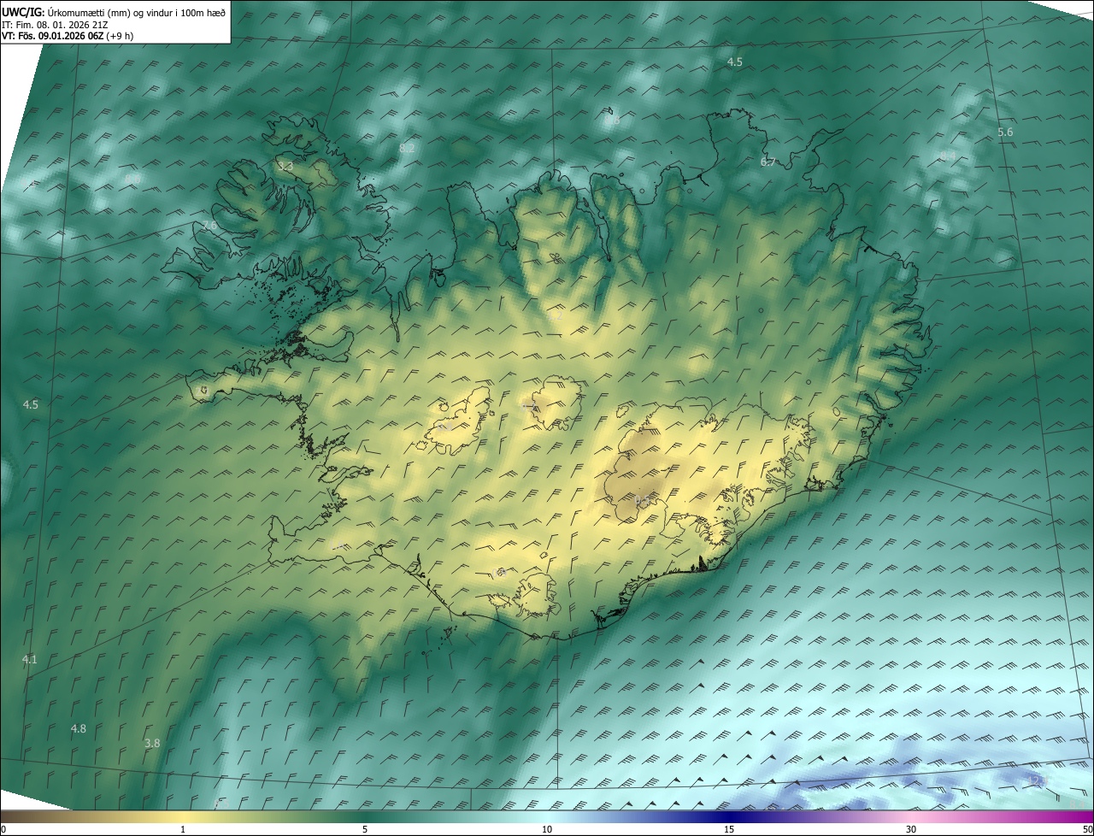Click the initial time line "IT: Fim. 08. 01. 2026 21Z"
1094x836 pixels.
point(54,24)
